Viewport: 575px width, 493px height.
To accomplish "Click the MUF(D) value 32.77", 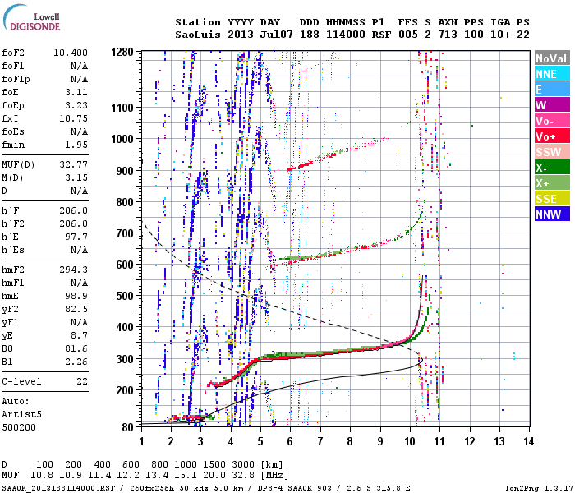I will (74, 164).
